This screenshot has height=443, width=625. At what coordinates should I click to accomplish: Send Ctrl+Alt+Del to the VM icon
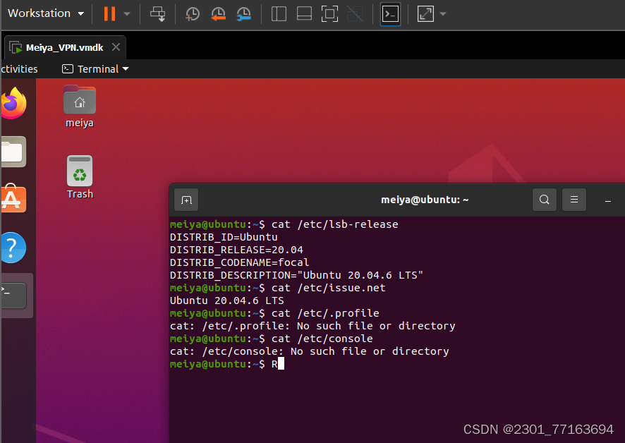pos(157,14)
